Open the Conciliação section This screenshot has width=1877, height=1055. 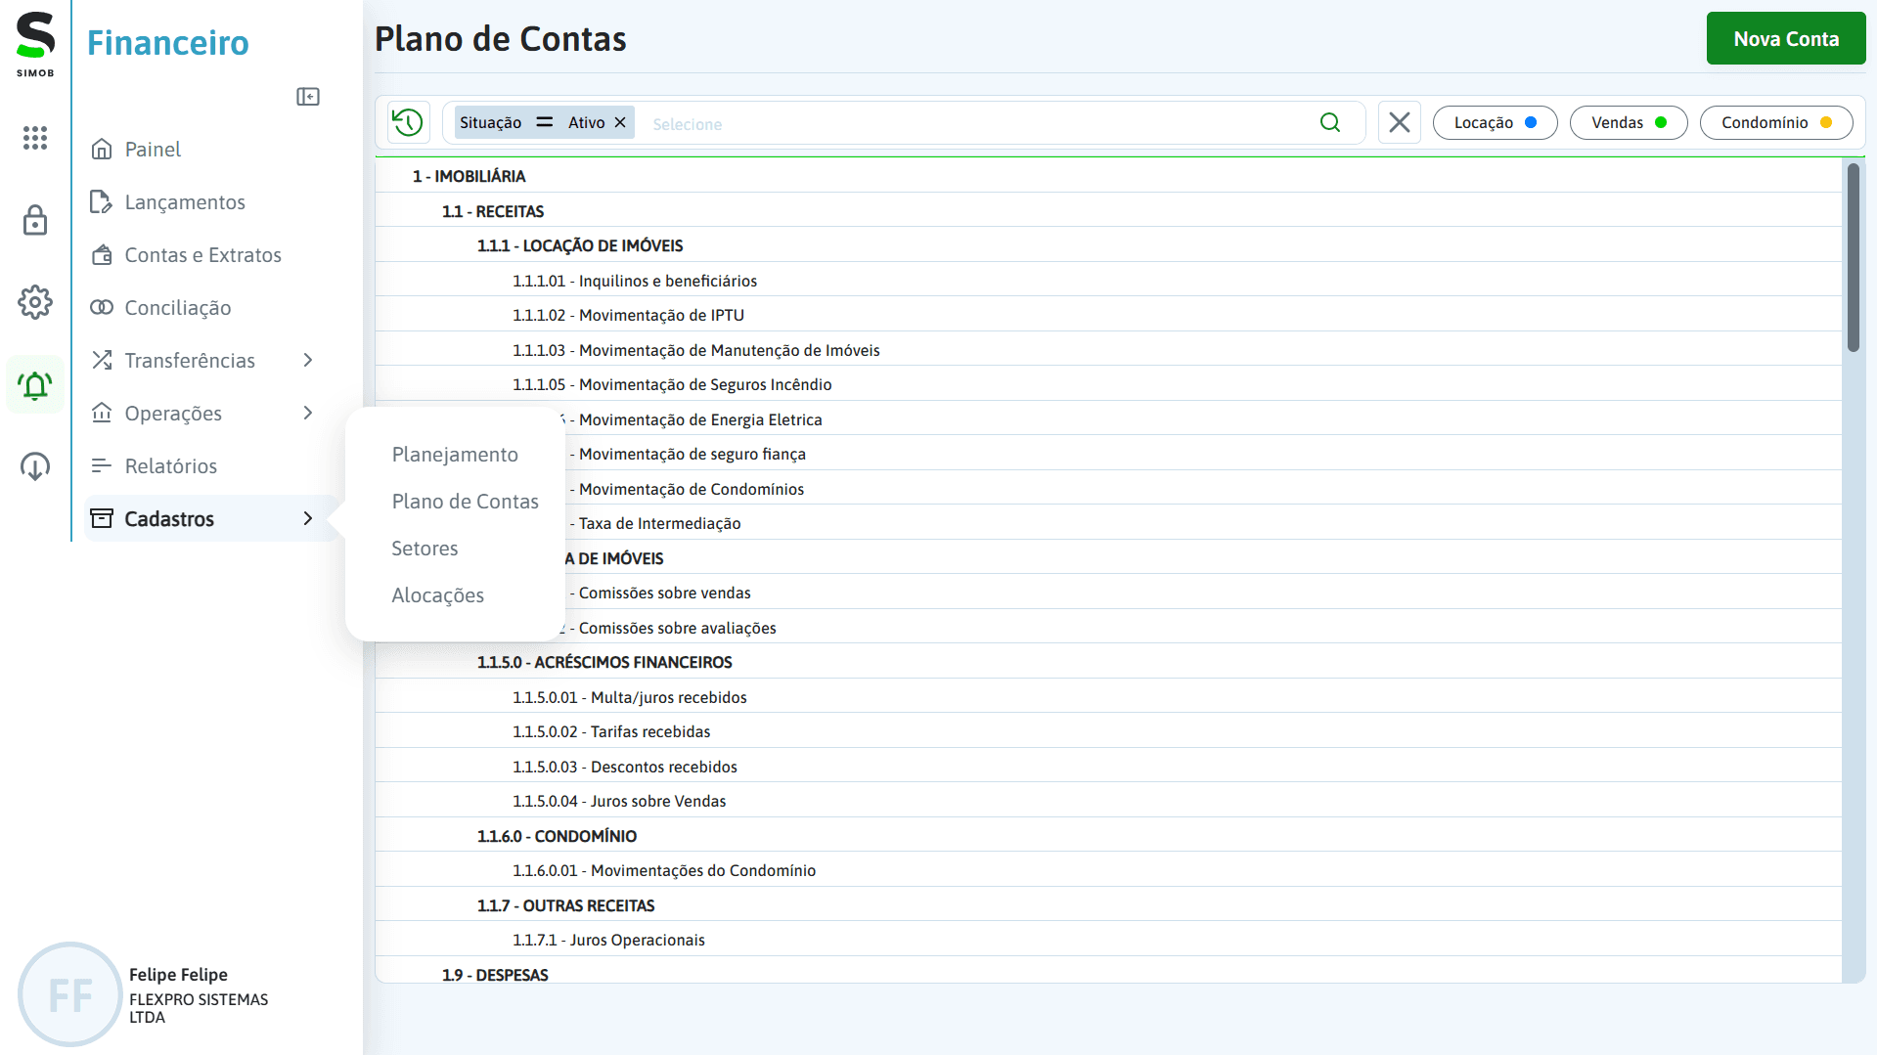point(178,307)
